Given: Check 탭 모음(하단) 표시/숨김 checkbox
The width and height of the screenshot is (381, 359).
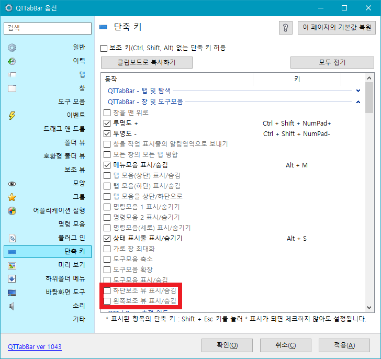Looking at the screenshot, I should click(x=107, y=186).
